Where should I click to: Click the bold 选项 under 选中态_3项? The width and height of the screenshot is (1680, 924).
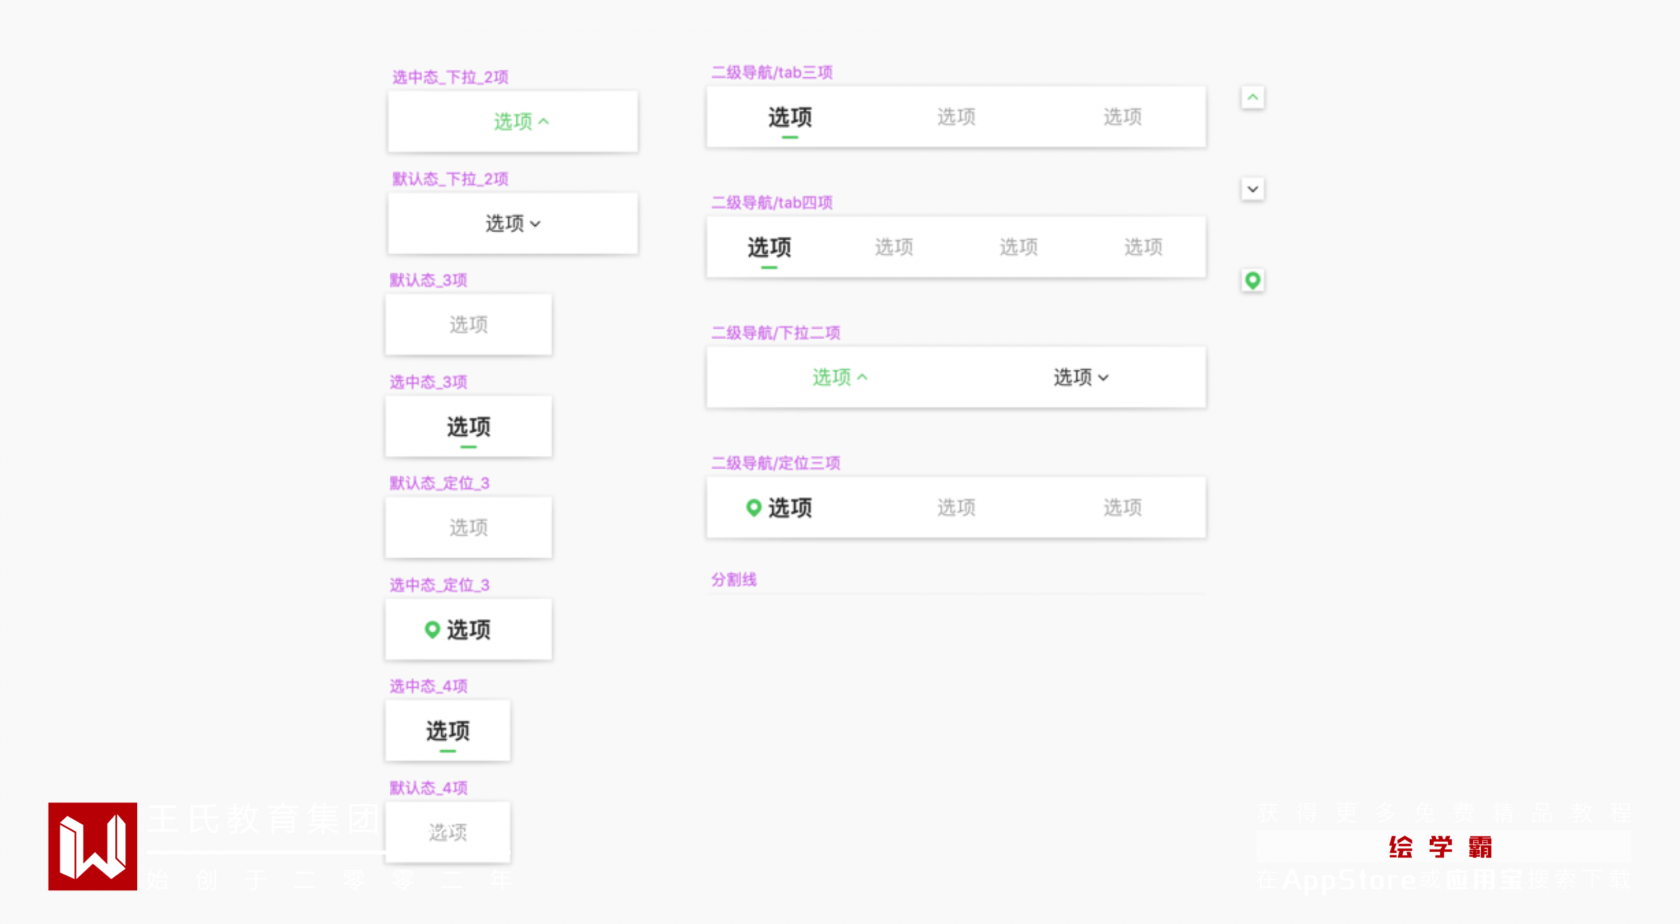point(468,427)
